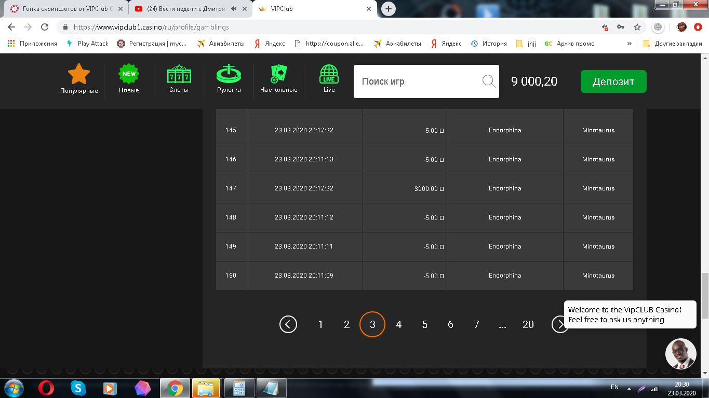Viewport: 709px width, 398px height.
Task: Click the magnifier icon in game search
Action: coord(488,81)
